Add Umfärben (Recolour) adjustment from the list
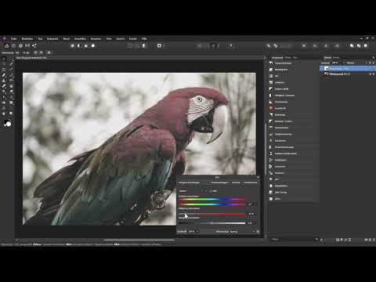Image resolution: width=376 pixels, height=282 pixels. pos(280,82)
